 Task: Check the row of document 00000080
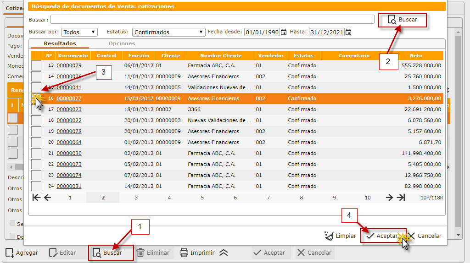[36, 153]
